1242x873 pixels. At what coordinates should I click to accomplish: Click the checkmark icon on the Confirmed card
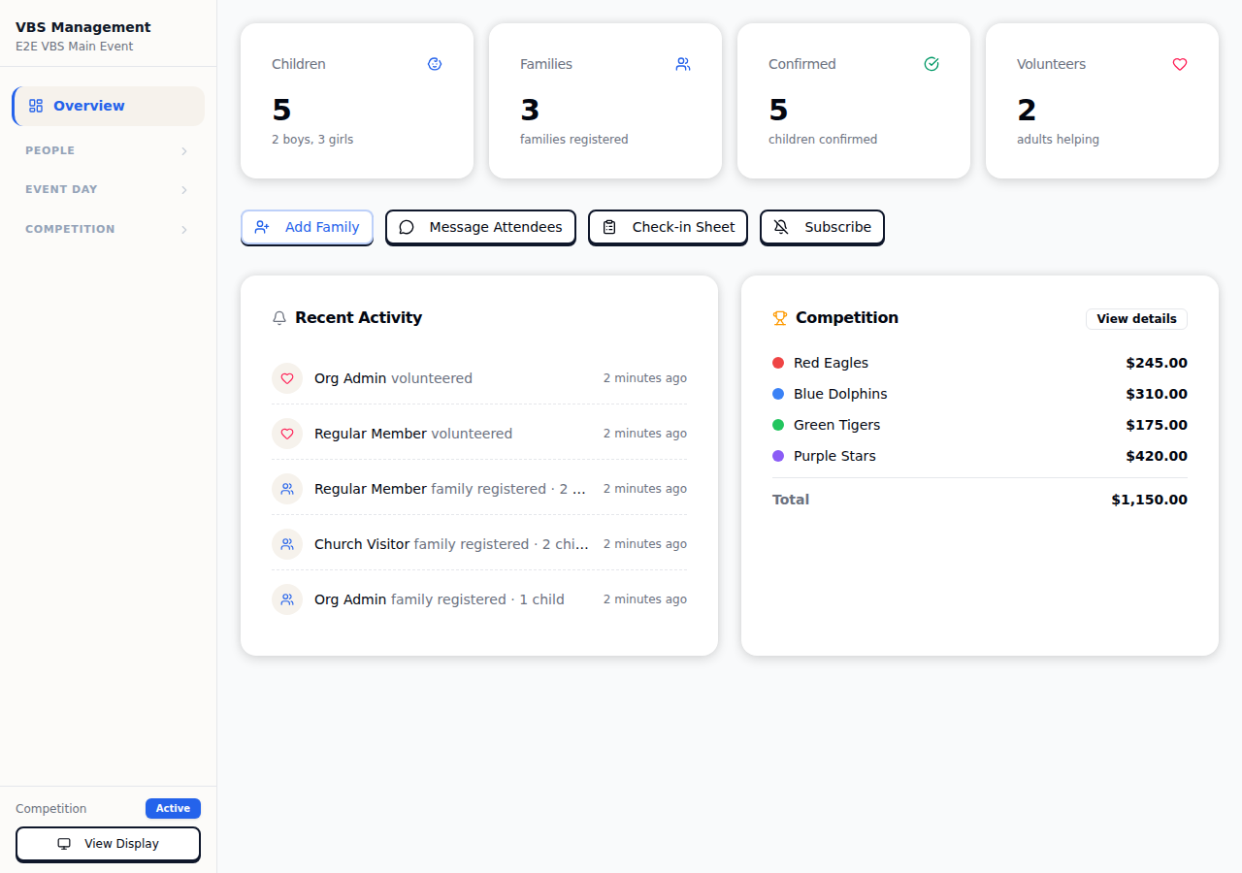931,64
